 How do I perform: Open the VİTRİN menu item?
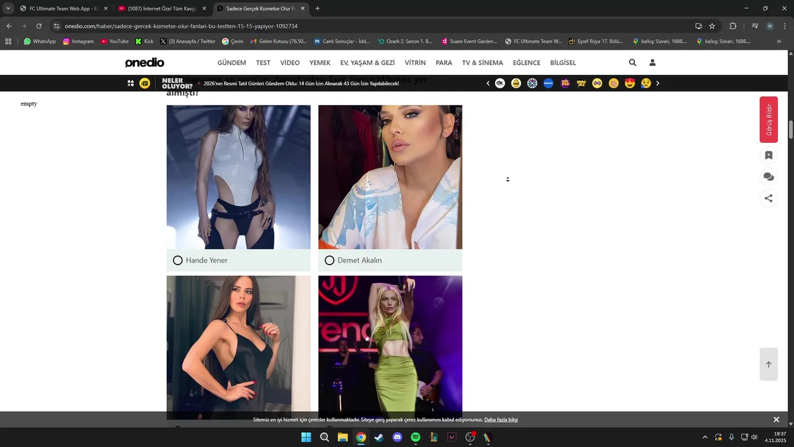click(x=415, y=63)
